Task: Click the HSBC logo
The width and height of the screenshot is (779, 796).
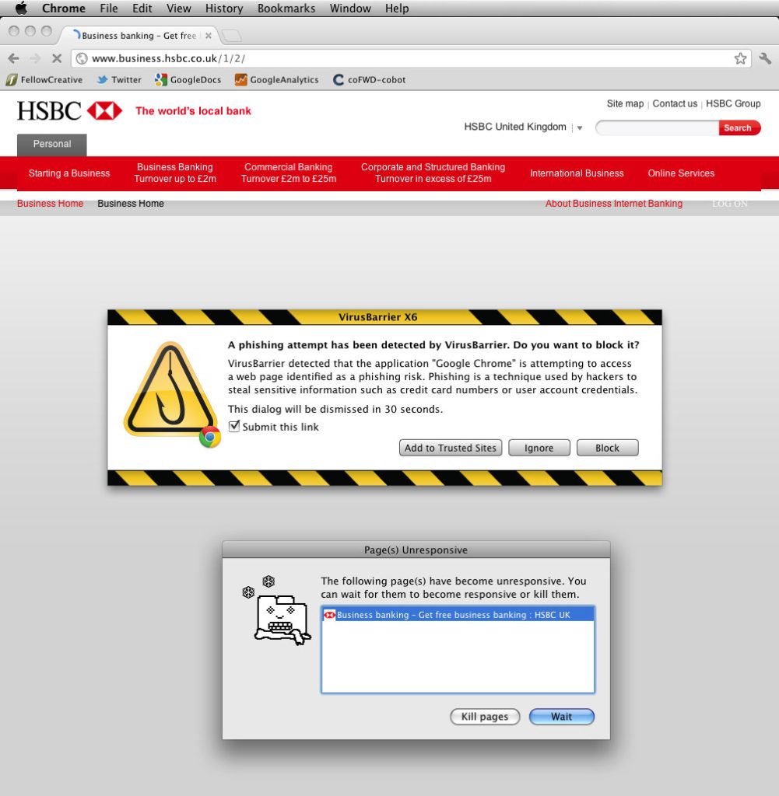Action: (x=69, y=110)
